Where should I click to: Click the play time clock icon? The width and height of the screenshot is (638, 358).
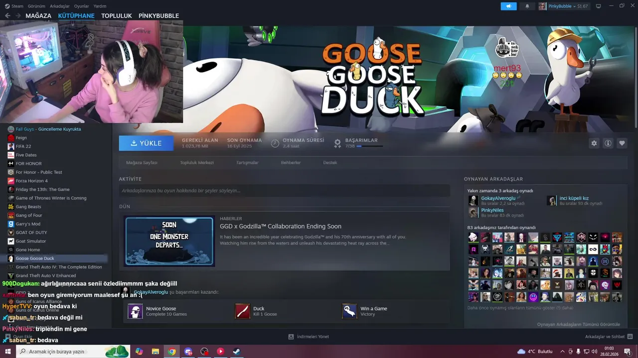[x=275, y=143]
